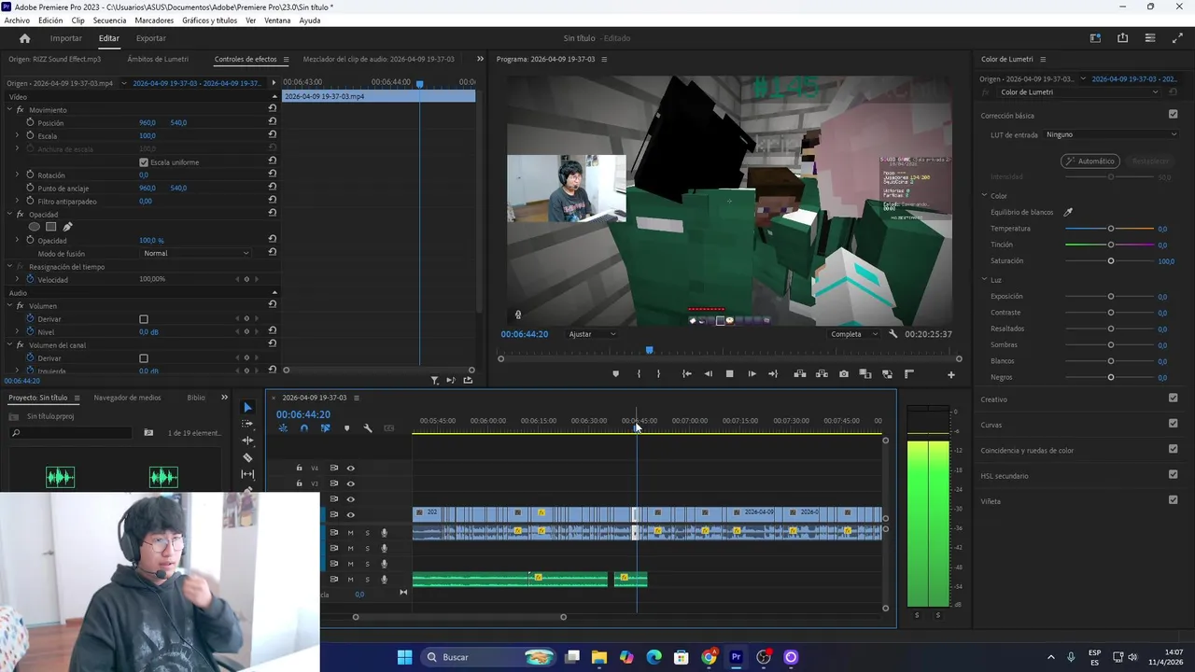Switch to the Exportar tab

coord(150,38)
